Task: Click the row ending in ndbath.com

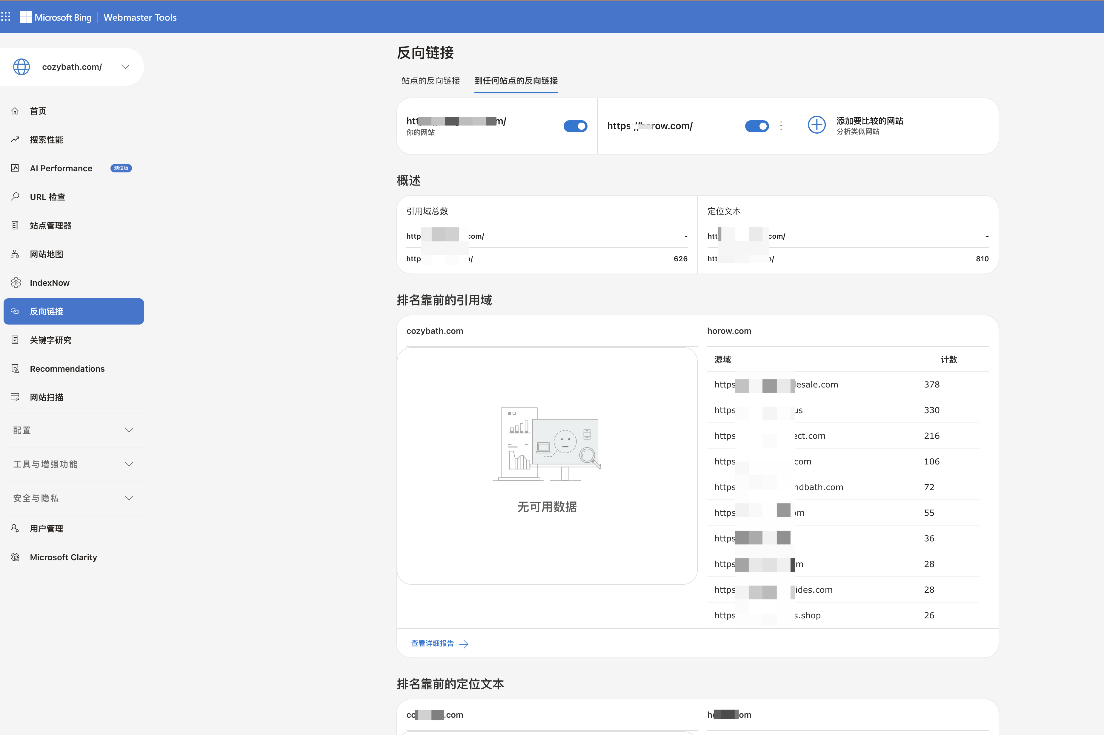Action: coord(843,487)
